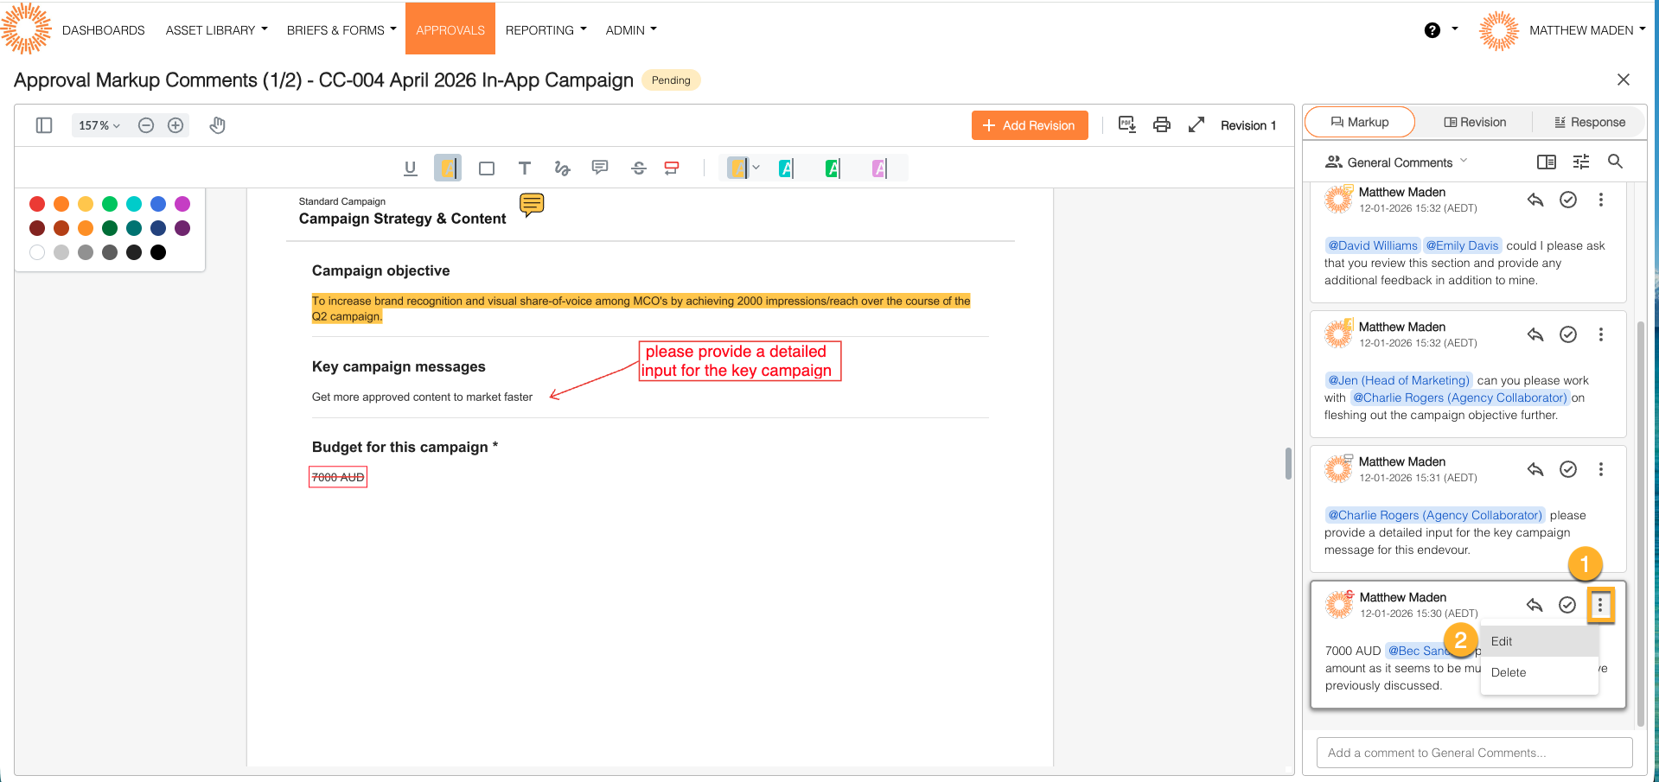Select the pan hand tool
1659x782 pixels.
click(x=218, y=125)
